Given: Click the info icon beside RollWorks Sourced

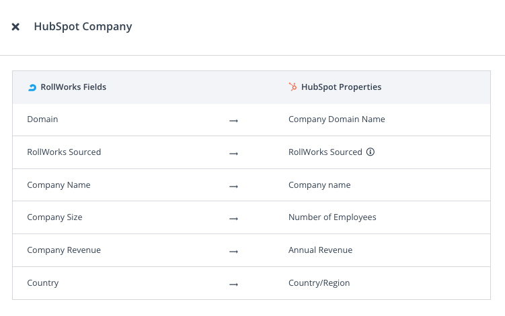Looking at the screenshot, I should pyautogui.click(x=370, y=152).
